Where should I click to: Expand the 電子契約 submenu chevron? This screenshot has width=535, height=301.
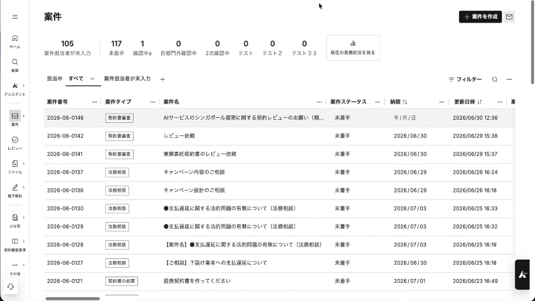coord(24,187)
